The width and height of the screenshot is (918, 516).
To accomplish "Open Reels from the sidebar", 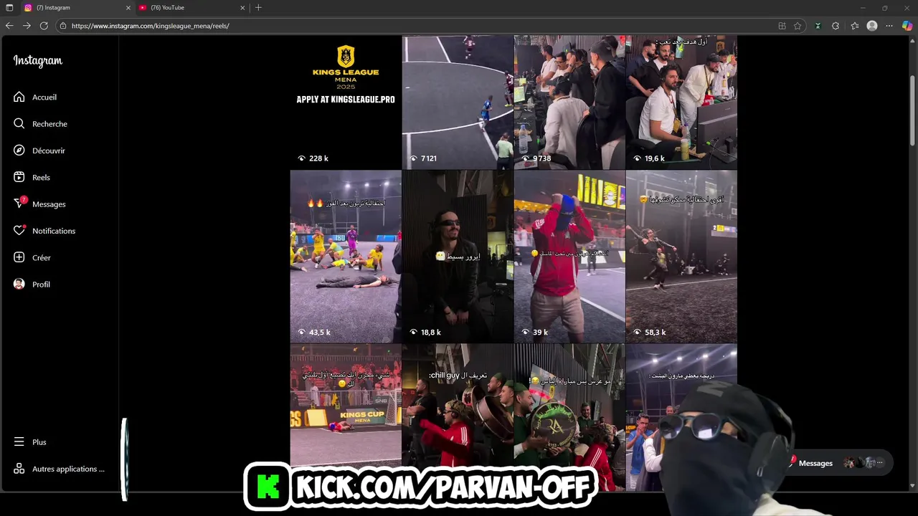I will [32, 177].
